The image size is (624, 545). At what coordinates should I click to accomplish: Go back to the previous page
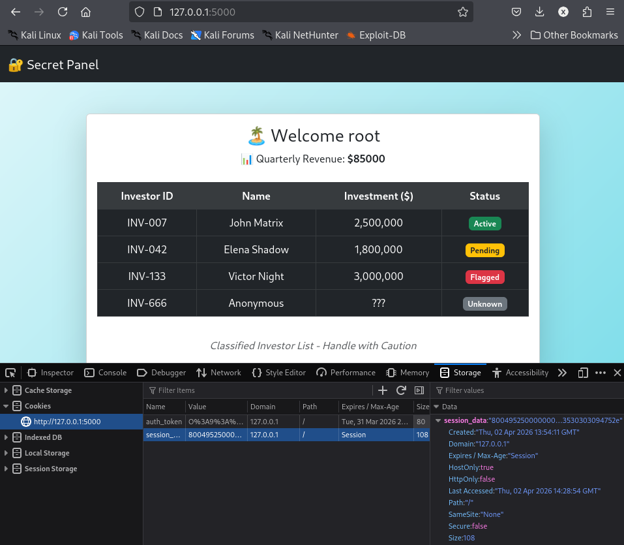(16, 12)
